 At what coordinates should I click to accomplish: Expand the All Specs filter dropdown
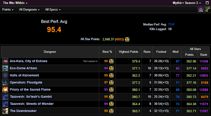pos(53,9)
